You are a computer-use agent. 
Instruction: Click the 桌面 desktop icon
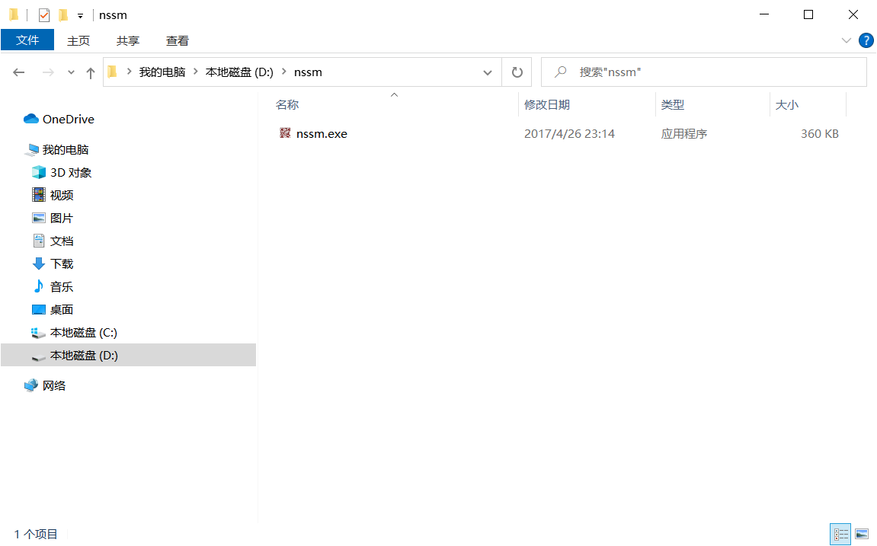(x=39, y=310)
